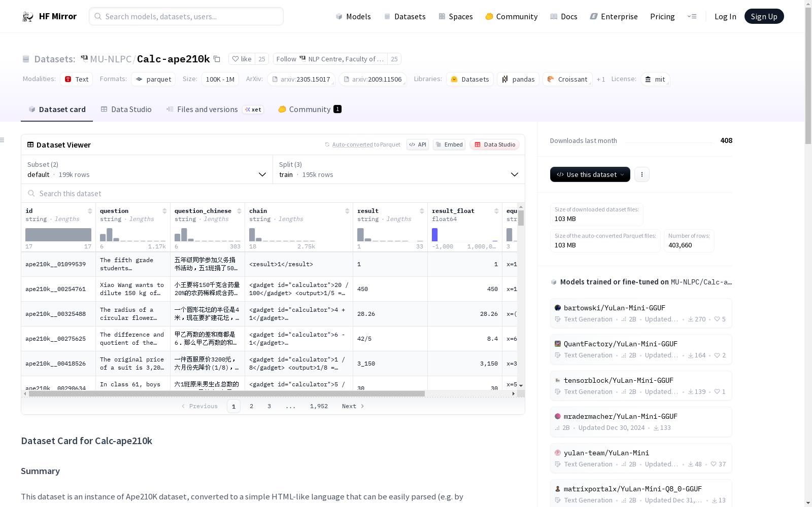812x507 pixels.
Task: Open the Pricing page link
Action: (662, 17)
